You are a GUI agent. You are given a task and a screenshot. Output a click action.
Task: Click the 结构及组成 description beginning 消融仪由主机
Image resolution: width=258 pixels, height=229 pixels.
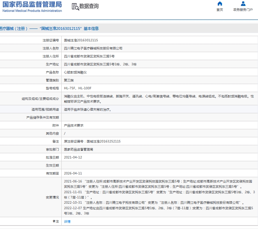coord(159,99)
